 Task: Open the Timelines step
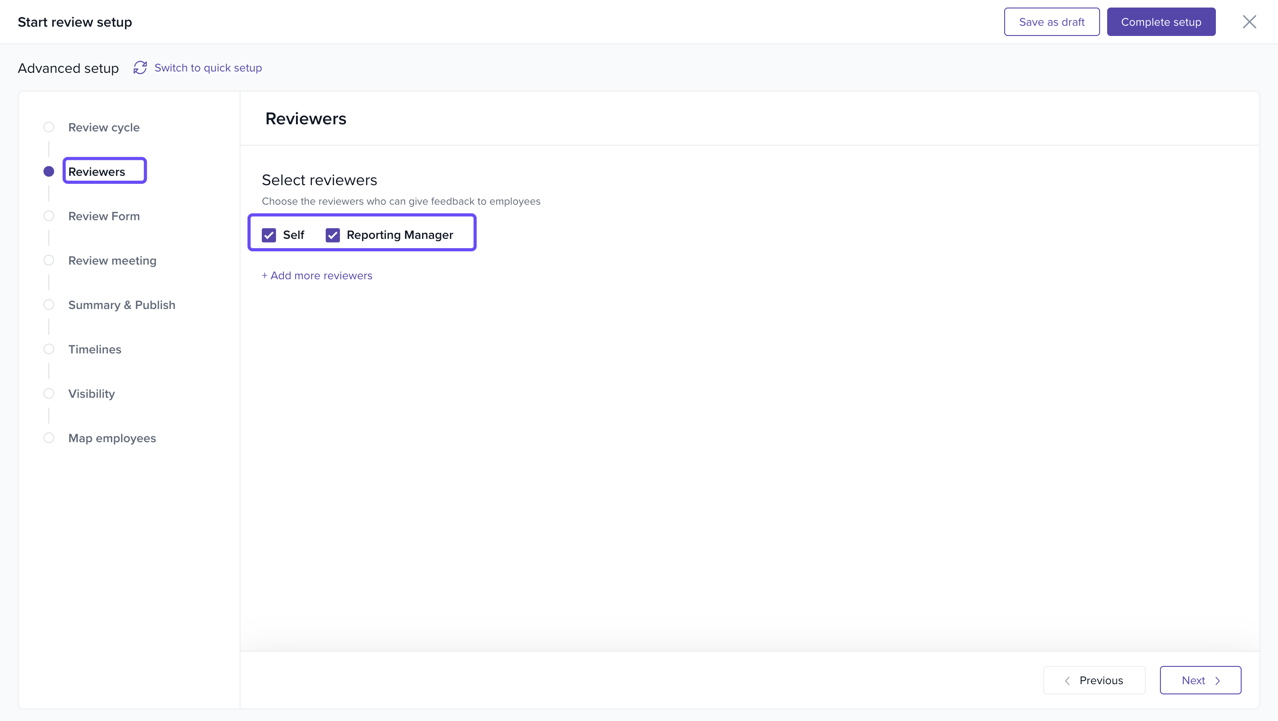coord(94,349)
